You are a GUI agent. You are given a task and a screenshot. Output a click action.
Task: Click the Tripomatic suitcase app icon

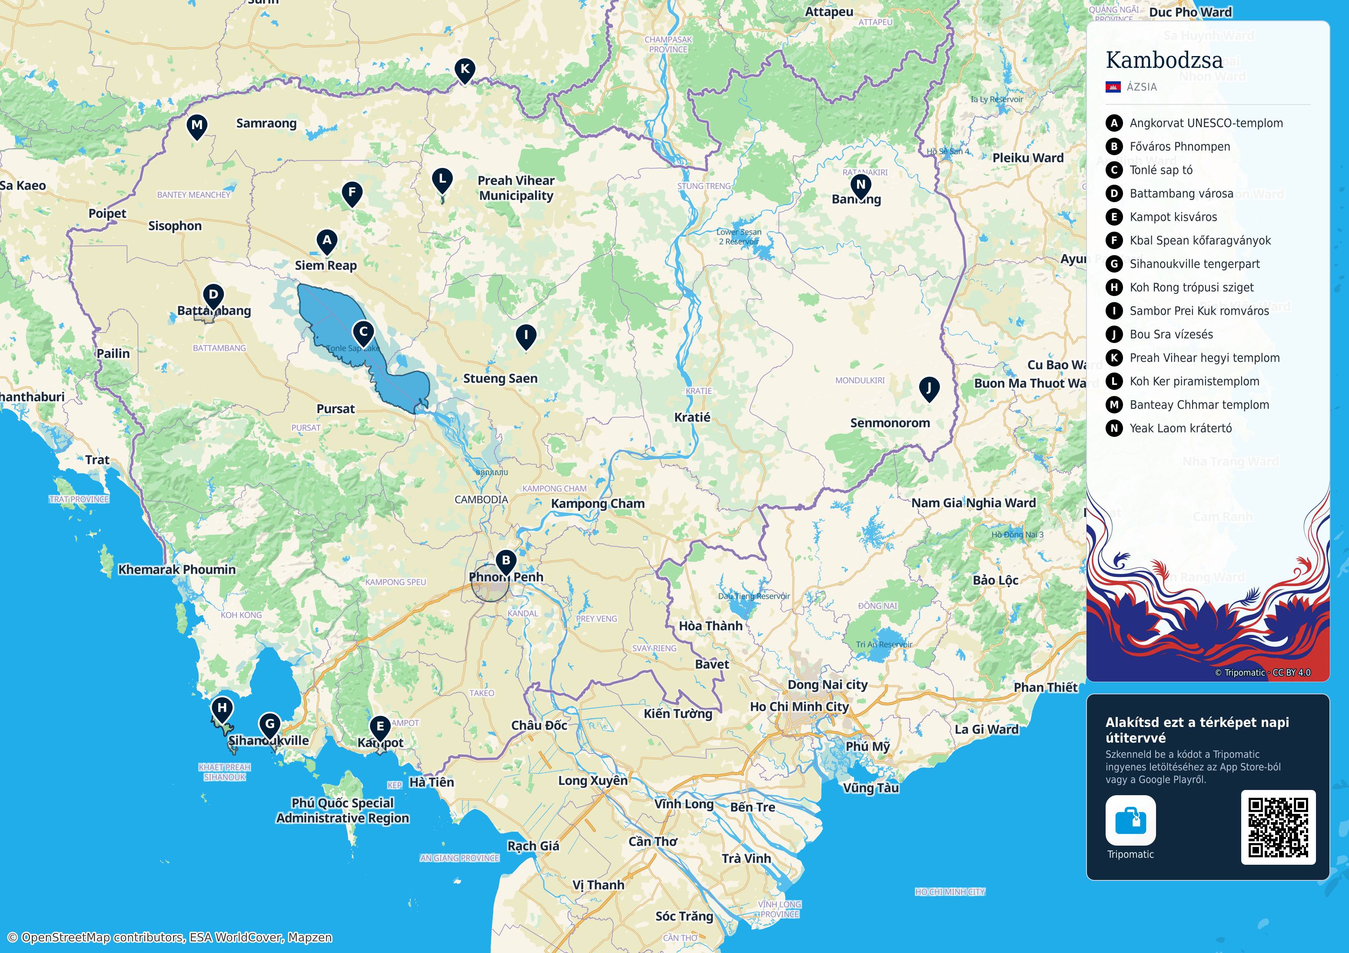pos(1130,820)
